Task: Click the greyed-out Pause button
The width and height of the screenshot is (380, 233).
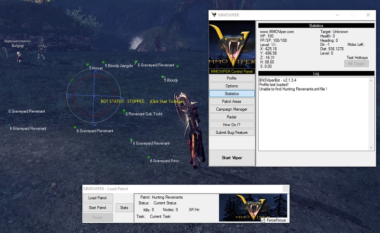Action: [x=97, y=218]
